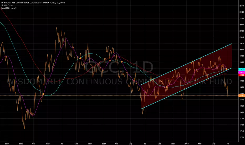Image resolution: width=245 pixels, height=145 pixels.
Task: Click the 19.60 price axis label
Action: click(242, 62)
